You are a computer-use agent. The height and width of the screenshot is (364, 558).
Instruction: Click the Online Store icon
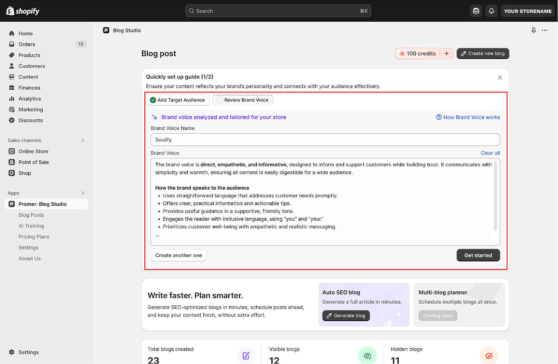tap(12, 151)
